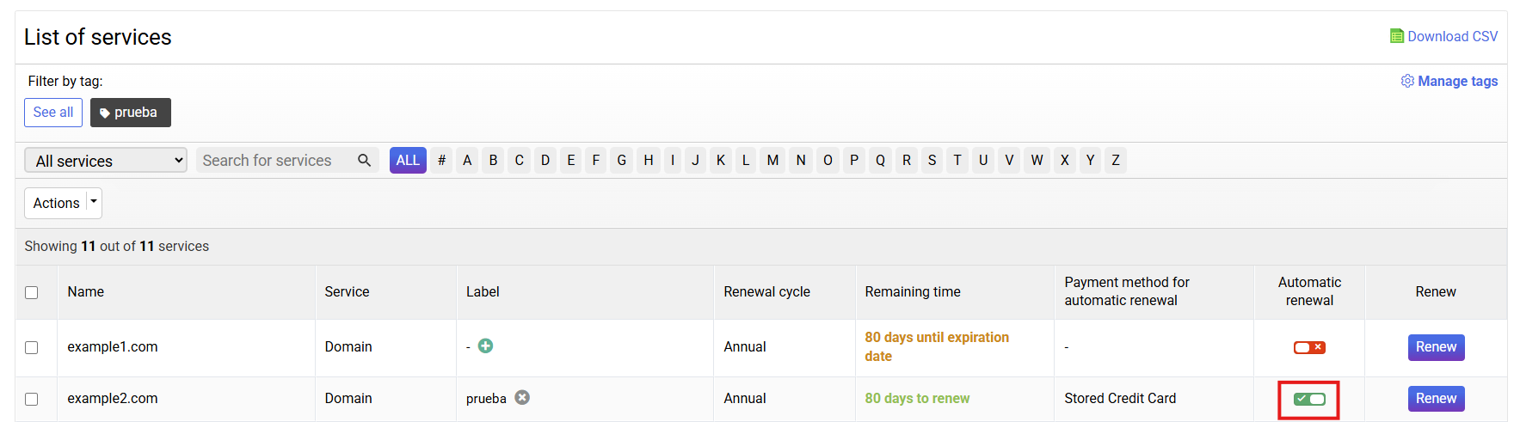Click the Download CSV spreadsheet icon

1396,36
